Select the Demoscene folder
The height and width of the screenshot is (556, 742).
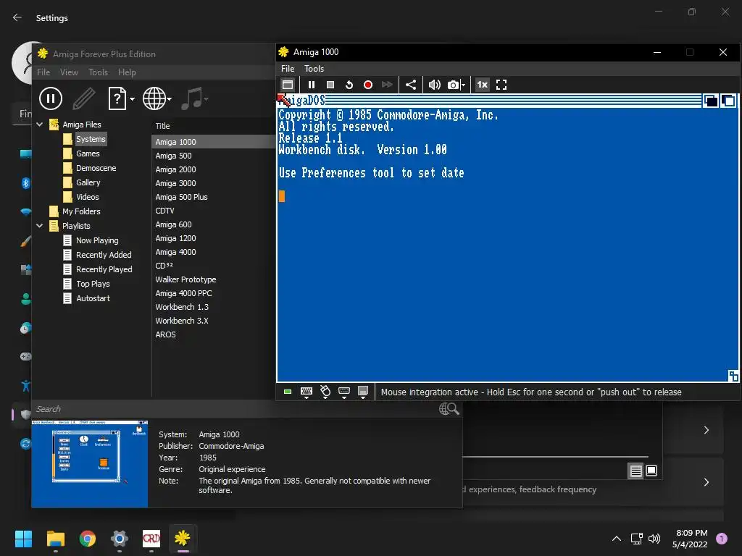pyautogui.click(x=96, y=168)
